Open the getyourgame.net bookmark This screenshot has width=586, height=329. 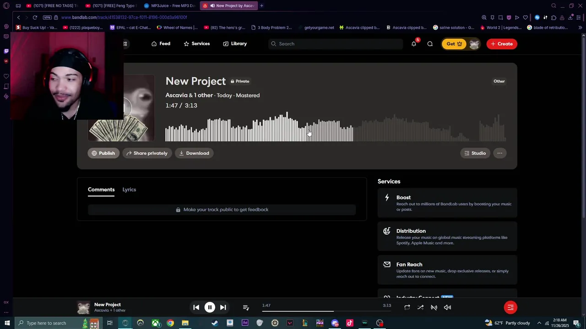point(315,27)
